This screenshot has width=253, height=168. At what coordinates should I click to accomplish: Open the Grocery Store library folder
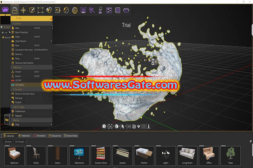pyautogui.click(x=101, y=156)
